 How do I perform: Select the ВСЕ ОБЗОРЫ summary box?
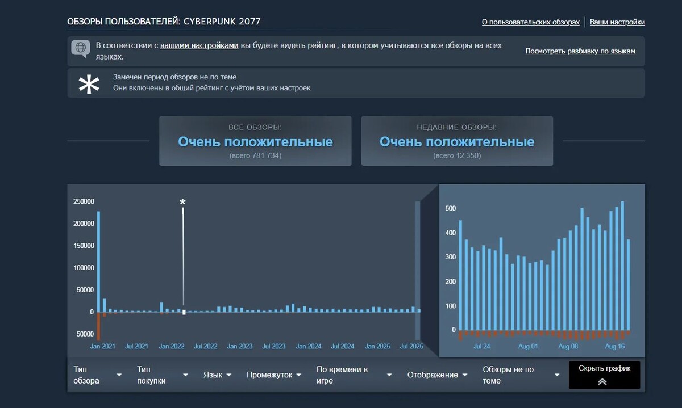(255, 141)
